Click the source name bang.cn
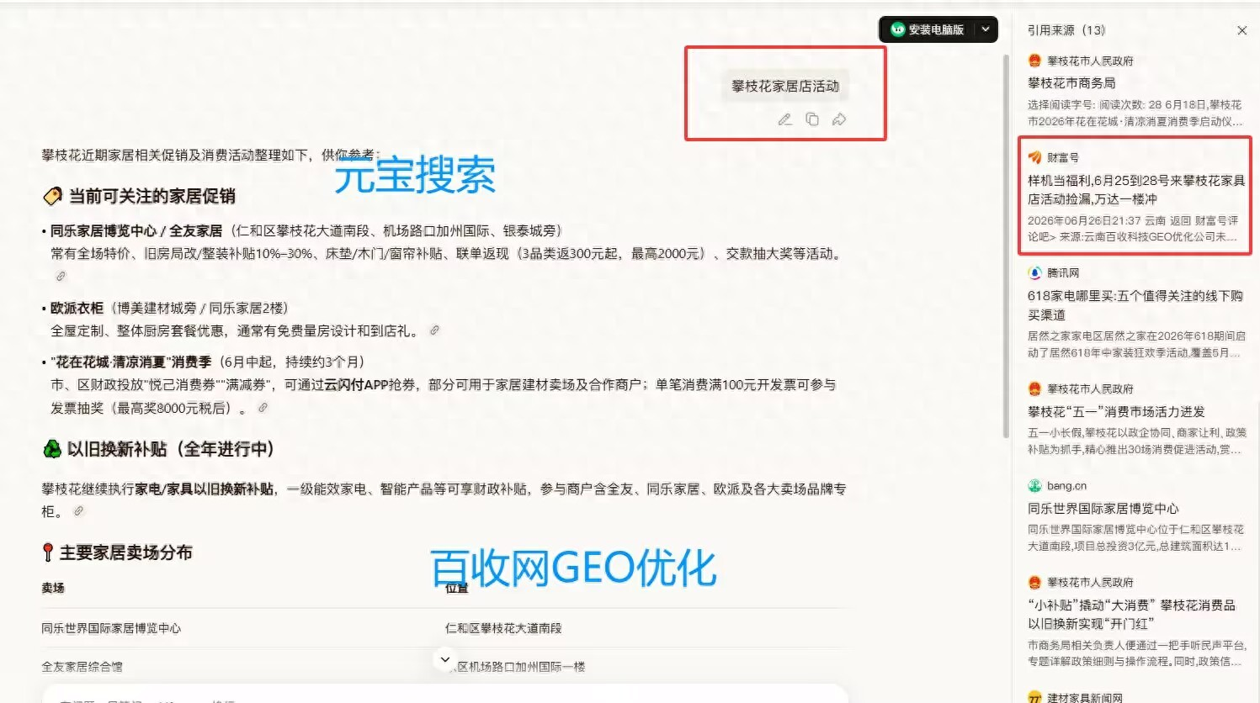The height and width of the screenshot is (703, 1260). (x=1066, y=486)
